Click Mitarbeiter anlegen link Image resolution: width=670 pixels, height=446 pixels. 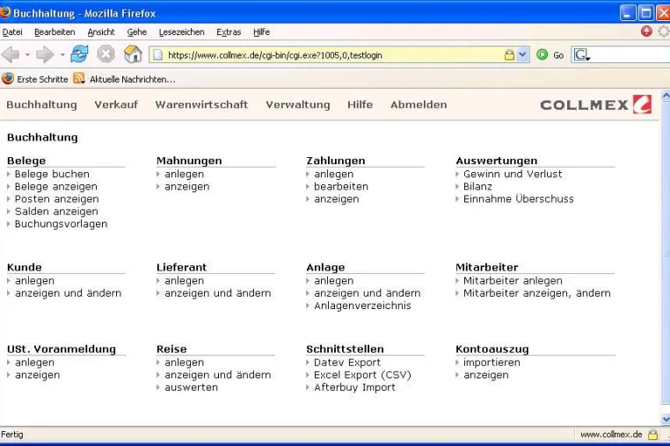(513, 281)
